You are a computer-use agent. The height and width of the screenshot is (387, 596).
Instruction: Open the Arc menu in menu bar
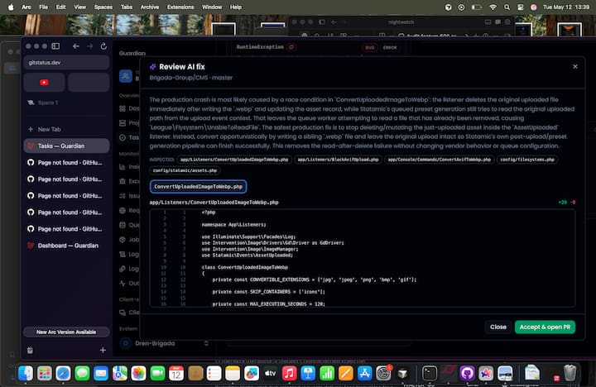[x=26, y=7]
